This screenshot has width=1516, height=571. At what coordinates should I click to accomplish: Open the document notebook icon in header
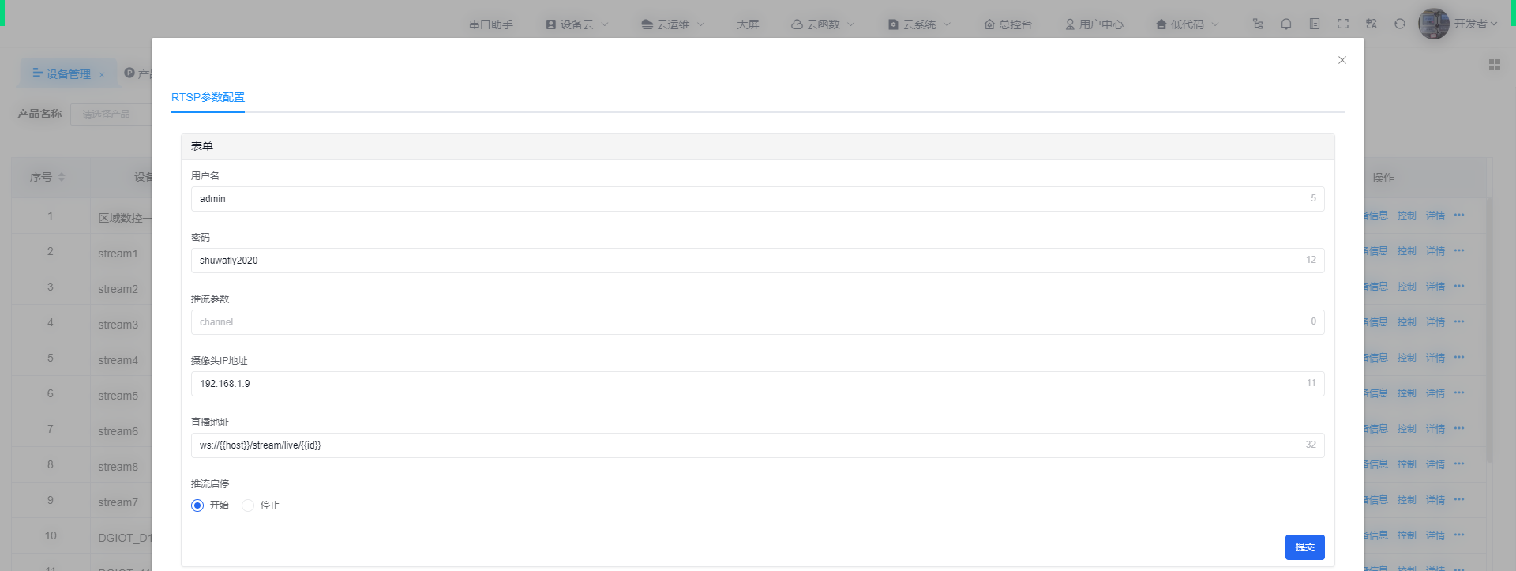tap(1315, 24)
